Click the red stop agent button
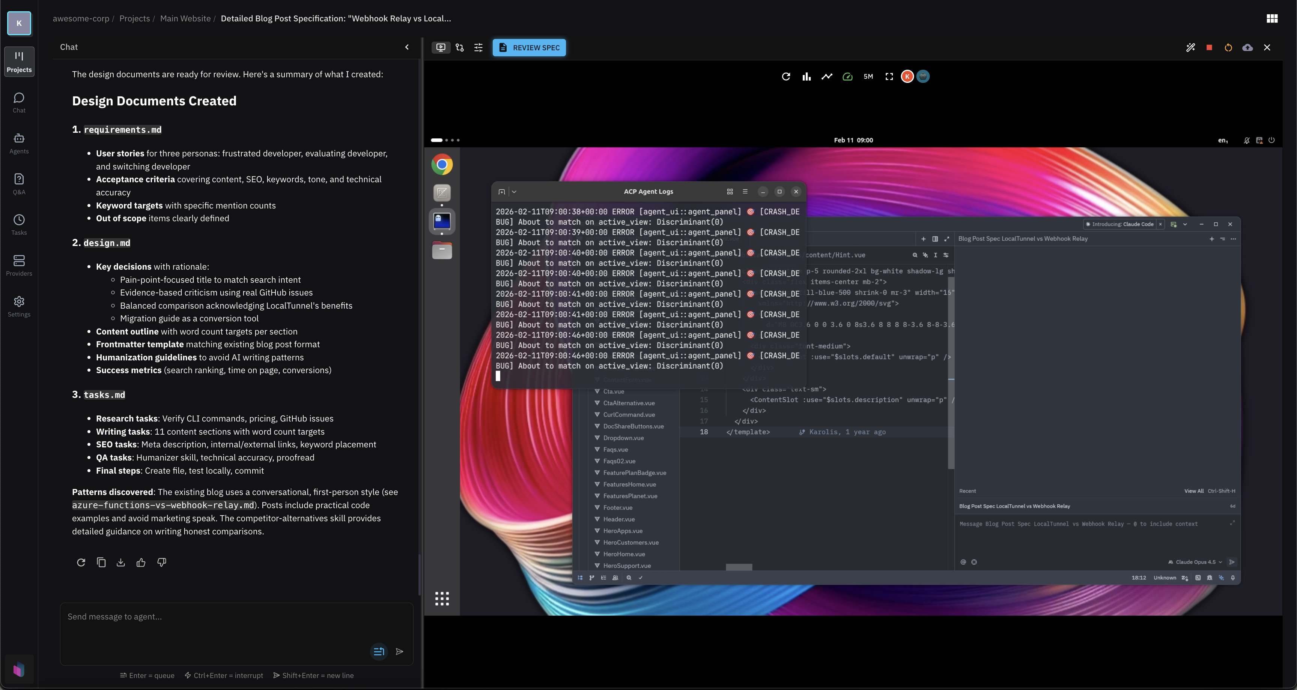Image resolution: width=1297 pixels, height=690 pixels. point(1210,47)
